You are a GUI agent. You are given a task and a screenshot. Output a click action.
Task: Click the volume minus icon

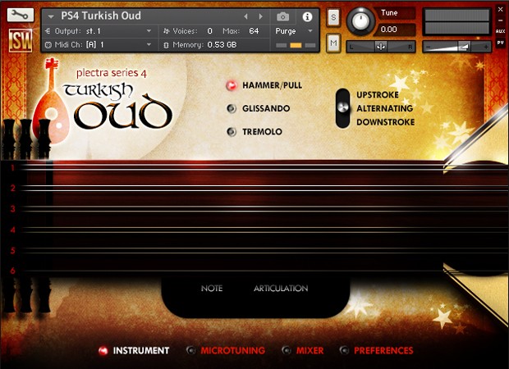click(x=429, y=48)
